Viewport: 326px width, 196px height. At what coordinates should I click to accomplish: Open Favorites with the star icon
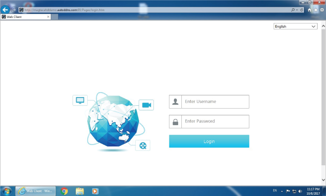click(x=315, y=10)
